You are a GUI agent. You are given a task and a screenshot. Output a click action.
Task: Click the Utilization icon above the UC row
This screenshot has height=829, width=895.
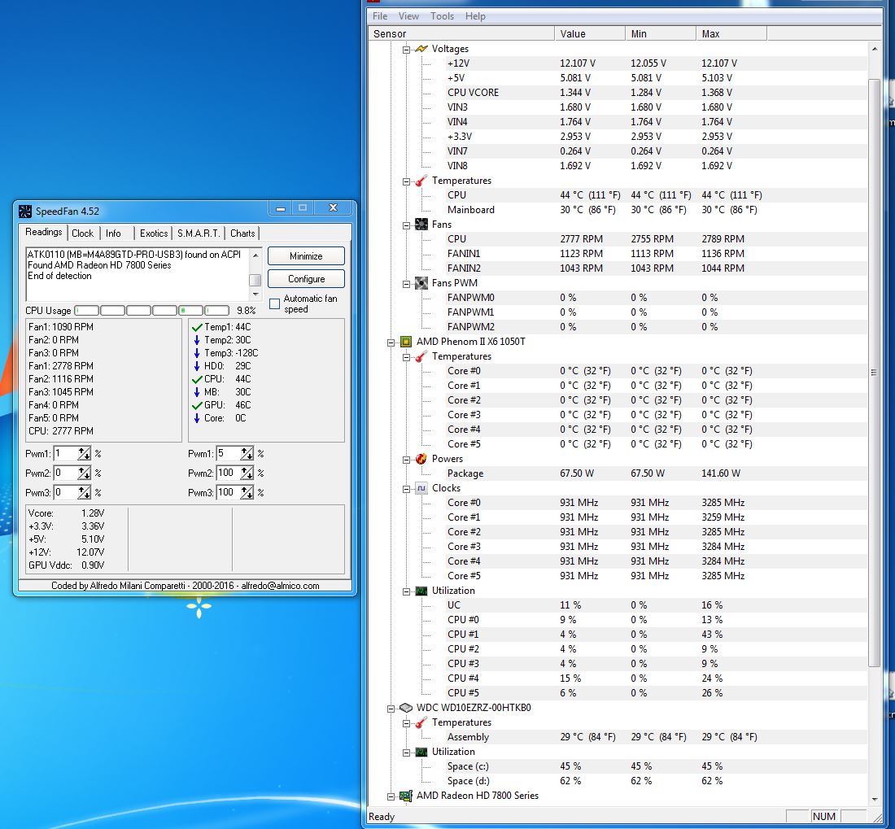(421, 591)
